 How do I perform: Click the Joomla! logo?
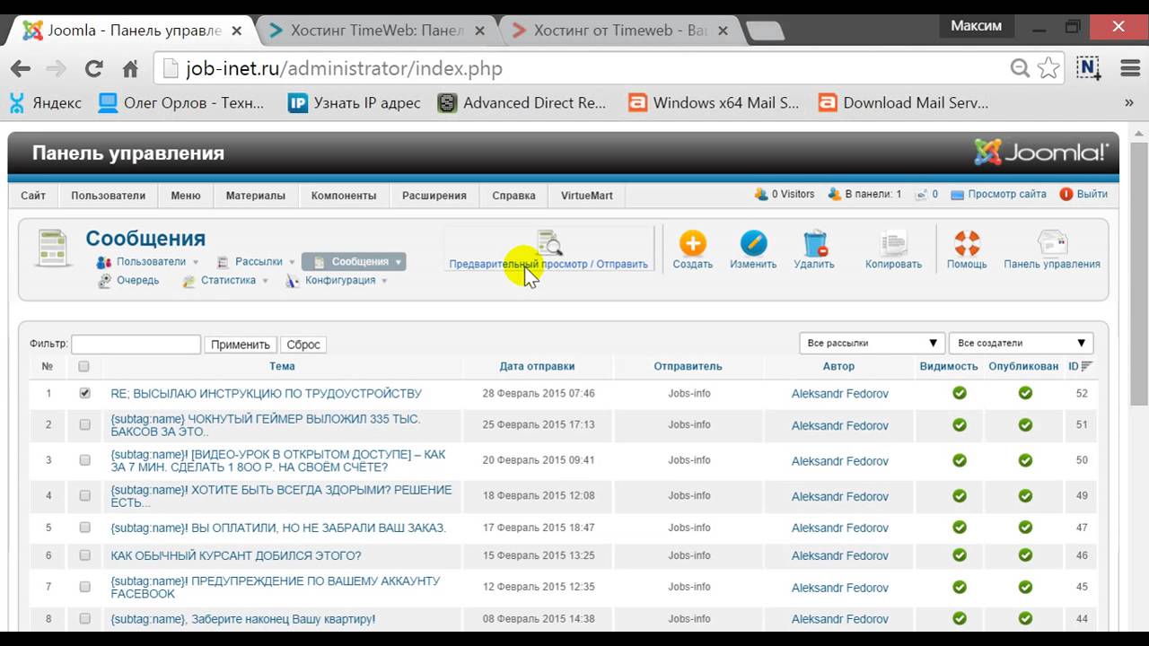pyautogui.click(x=1042, y=153)
